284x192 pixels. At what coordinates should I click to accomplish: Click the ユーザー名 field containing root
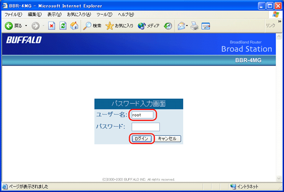(x=142, y=115)
